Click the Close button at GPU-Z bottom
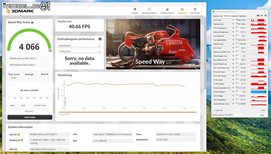The height and width of the screenshot is (154, 271). pos(262,115)
